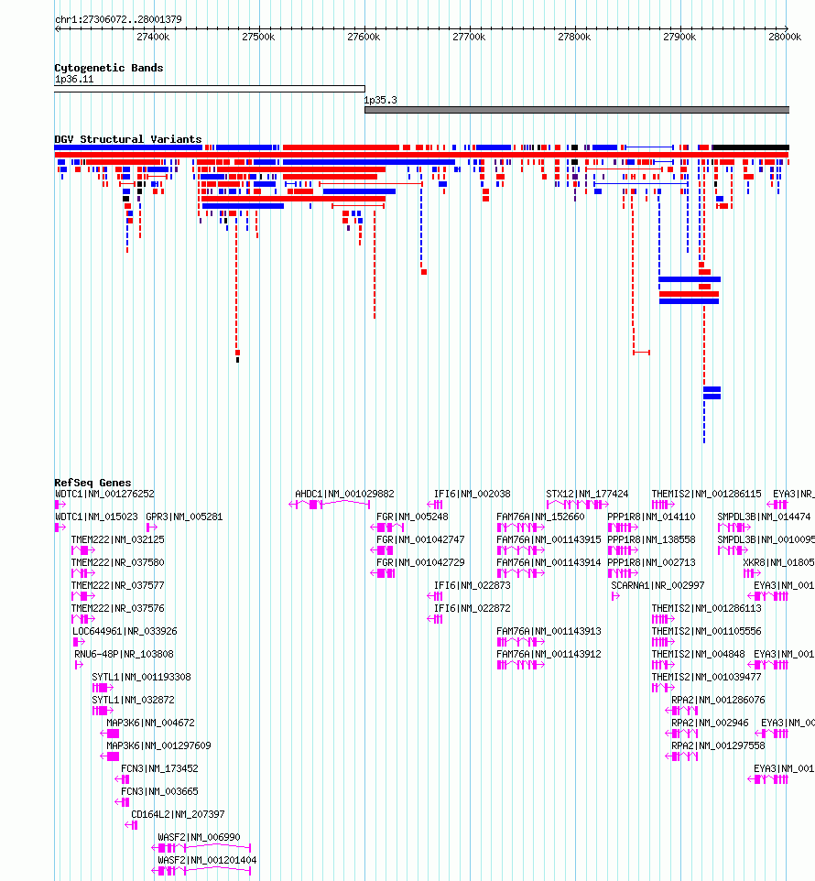Click the 28000k ruler label

click(785, 37)
